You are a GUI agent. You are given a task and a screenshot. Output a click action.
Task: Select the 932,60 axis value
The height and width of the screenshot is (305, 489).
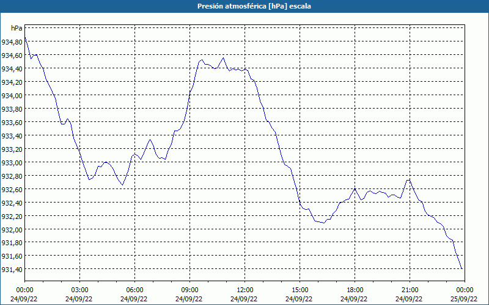(x=12, y=189)
